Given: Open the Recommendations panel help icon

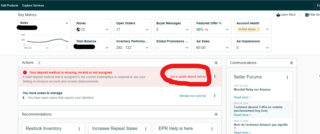Looking at the screenshot, I should pyautogui.click(x=216, y=114).
